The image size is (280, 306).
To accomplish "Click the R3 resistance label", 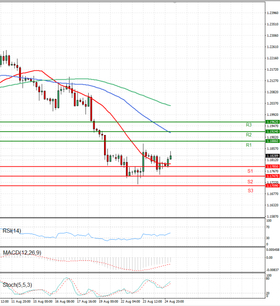I will point(249,125).
